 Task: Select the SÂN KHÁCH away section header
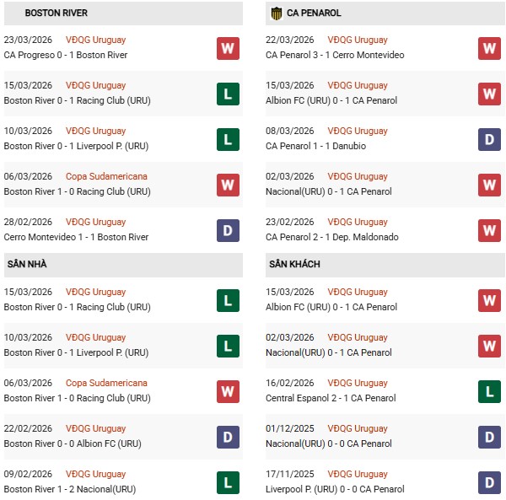[x=294, y=265]
